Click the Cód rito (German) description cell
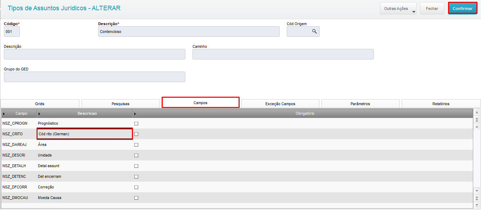 pyautogui.click(x=85, y=134)
